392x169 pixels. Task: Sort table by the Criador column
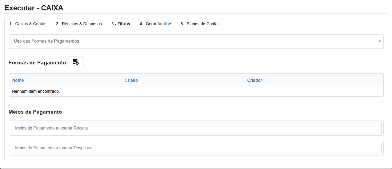pyautogui.click(x=254, y=80)
